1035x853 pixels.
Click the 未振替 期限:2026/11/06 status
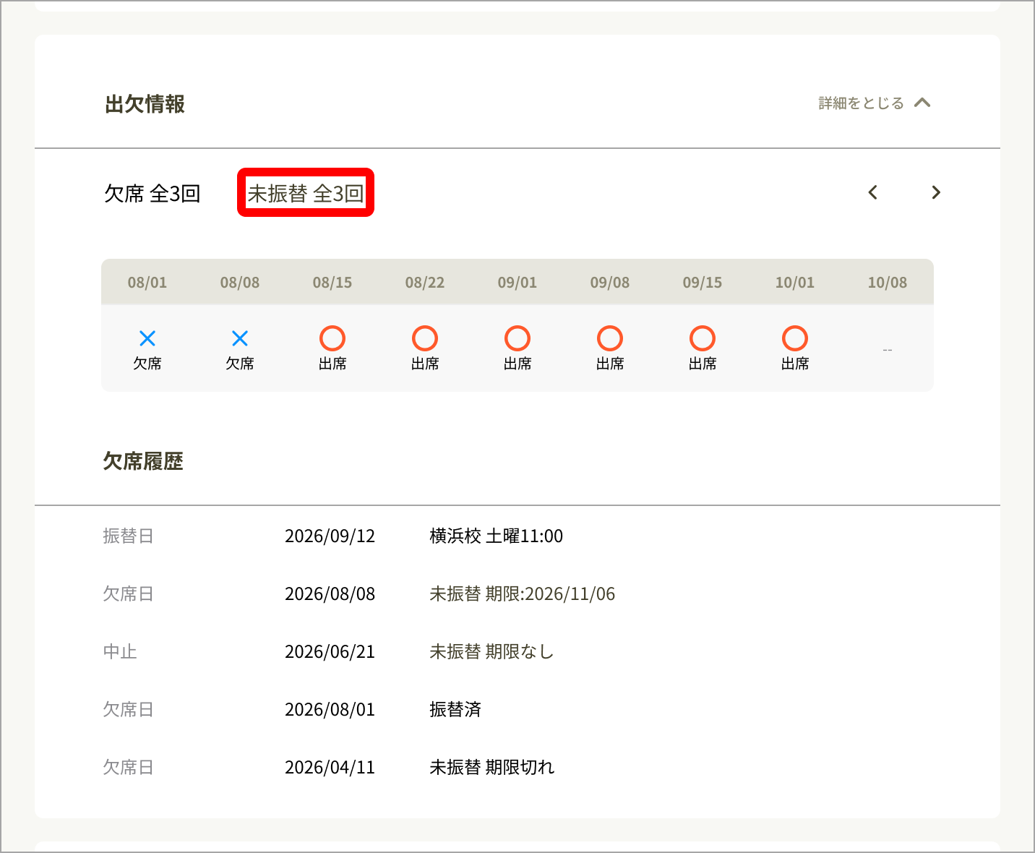pyautogui.click(x=523, y=593)
